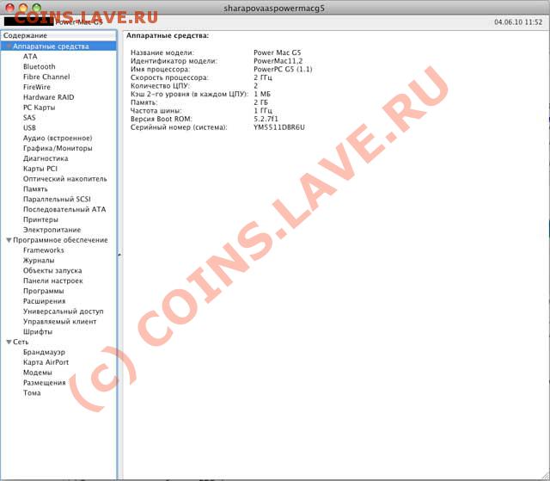Click the Содержание column header
550x481 pixels.
(x=58, y=35)
